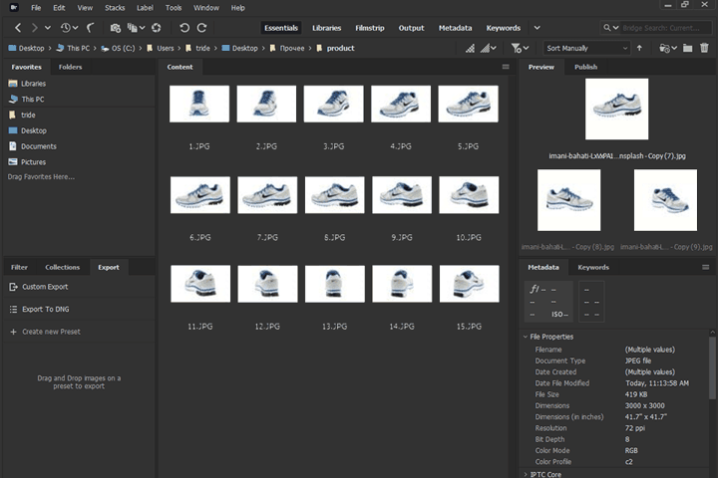
Task: Rotate 90 degrees clockwise
Action: click(201, 28)
